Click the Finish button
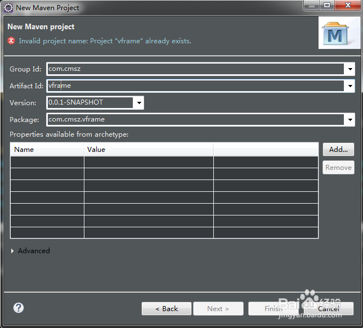Viewport: 363px width, 328px height. (273, 308)
